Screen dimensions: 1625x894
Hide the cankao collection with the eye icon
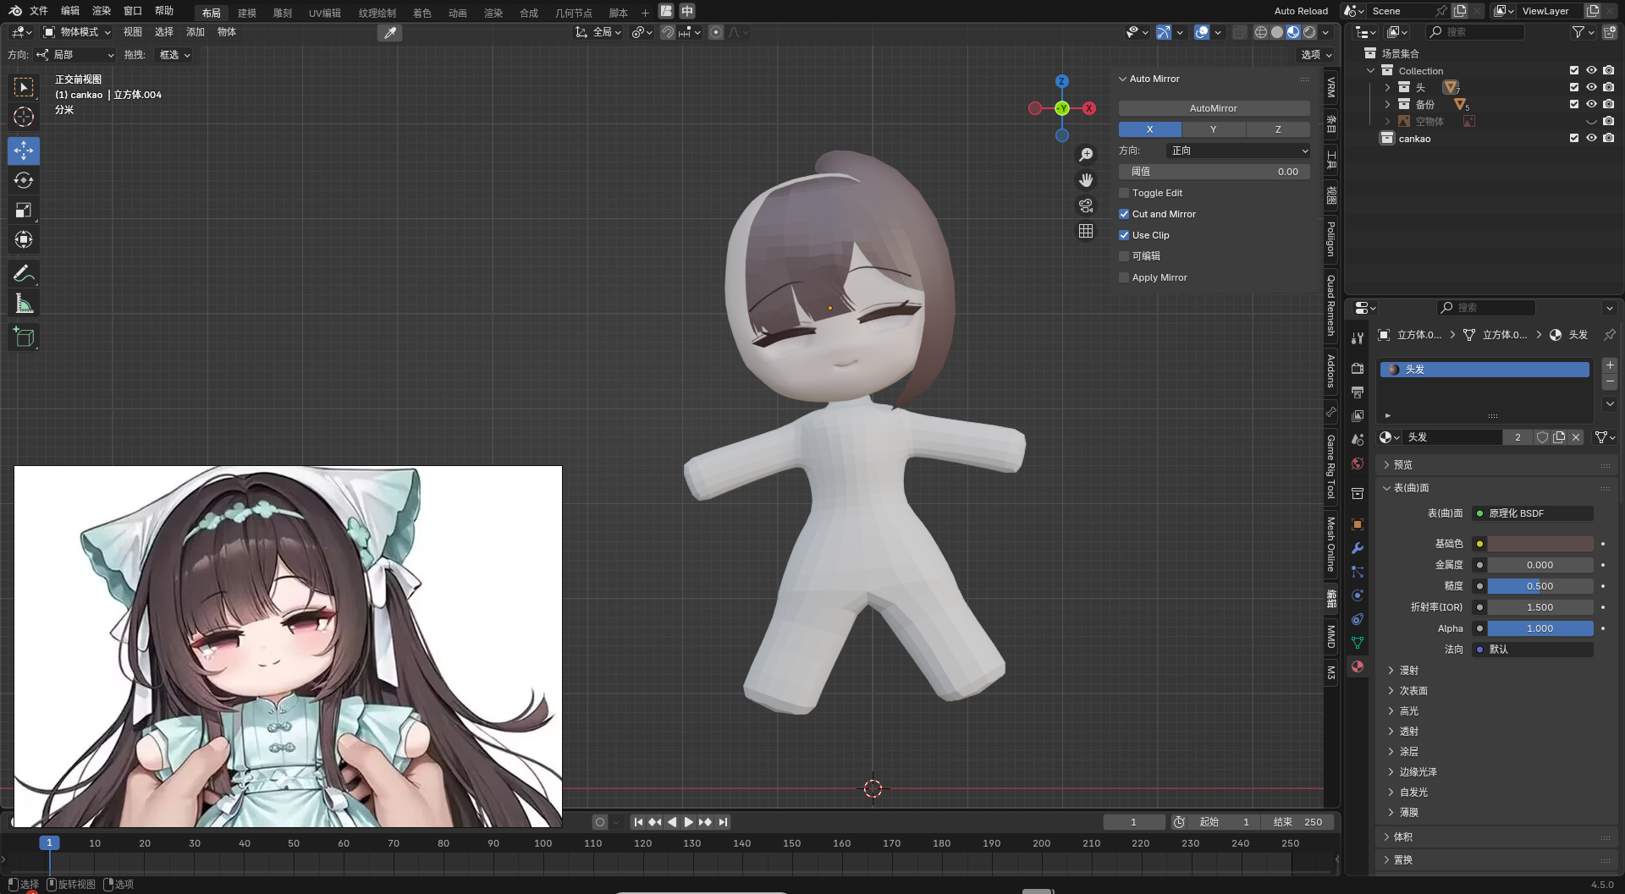tap(1591, 138)
